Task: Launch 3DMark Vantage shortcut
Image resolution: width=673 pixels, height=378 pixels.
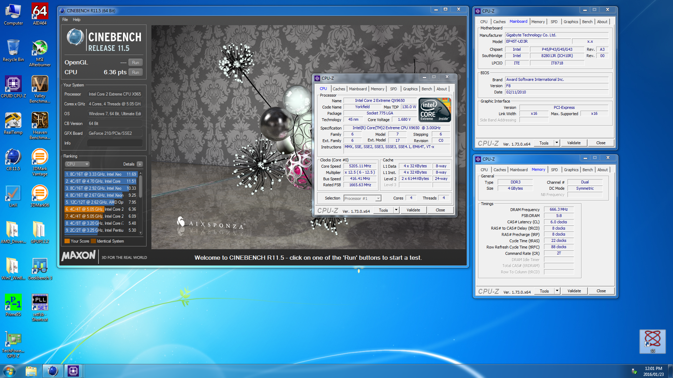Action: (40, 162)
